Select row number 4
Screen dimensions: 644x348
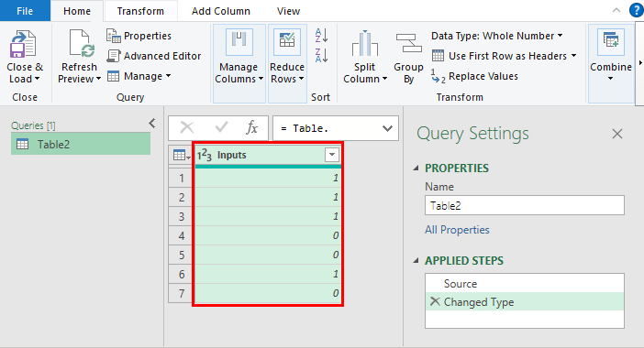181,235
